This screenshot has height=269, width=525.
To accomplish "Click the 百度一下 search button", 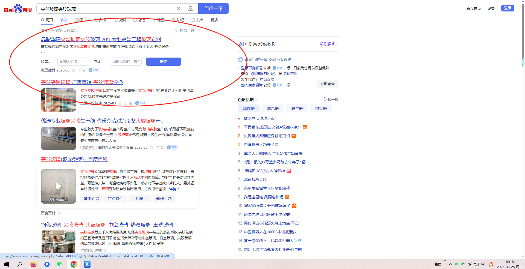I will pyautogui.click(x=214, y=8).
